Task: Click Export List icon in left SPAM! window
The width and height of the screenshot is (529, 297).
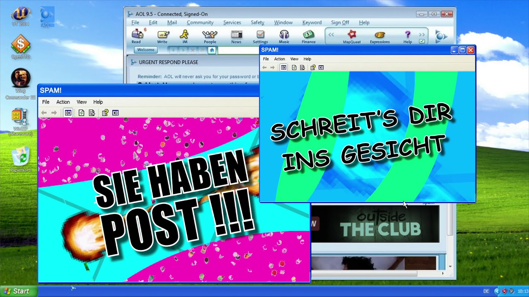Action: tap(92, 113)
